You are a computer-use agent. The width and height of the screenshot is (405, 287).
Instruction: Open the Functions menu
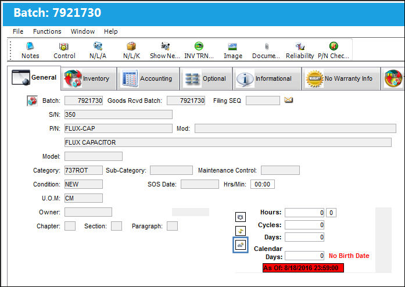tap(47, 31)
